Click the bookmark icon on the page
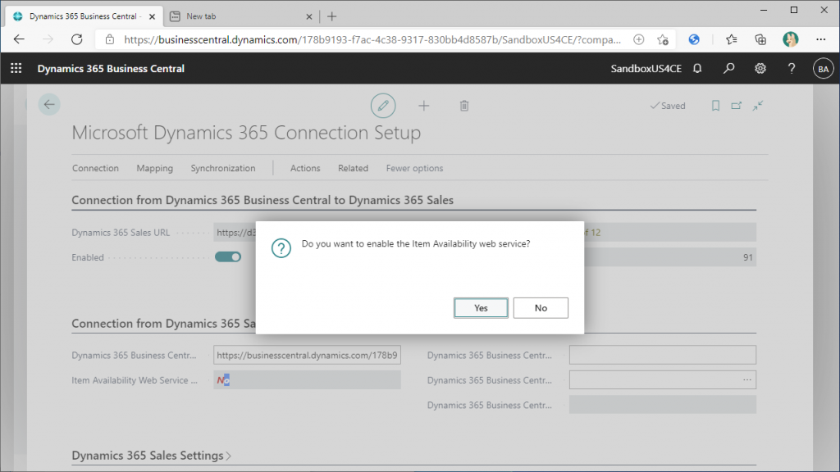The image size is (840, 472). click(715, 106)
